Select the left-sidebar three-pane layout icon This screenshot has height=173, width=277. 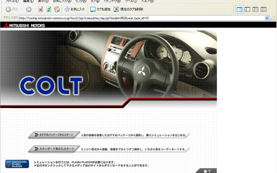(x=255, y=10)
